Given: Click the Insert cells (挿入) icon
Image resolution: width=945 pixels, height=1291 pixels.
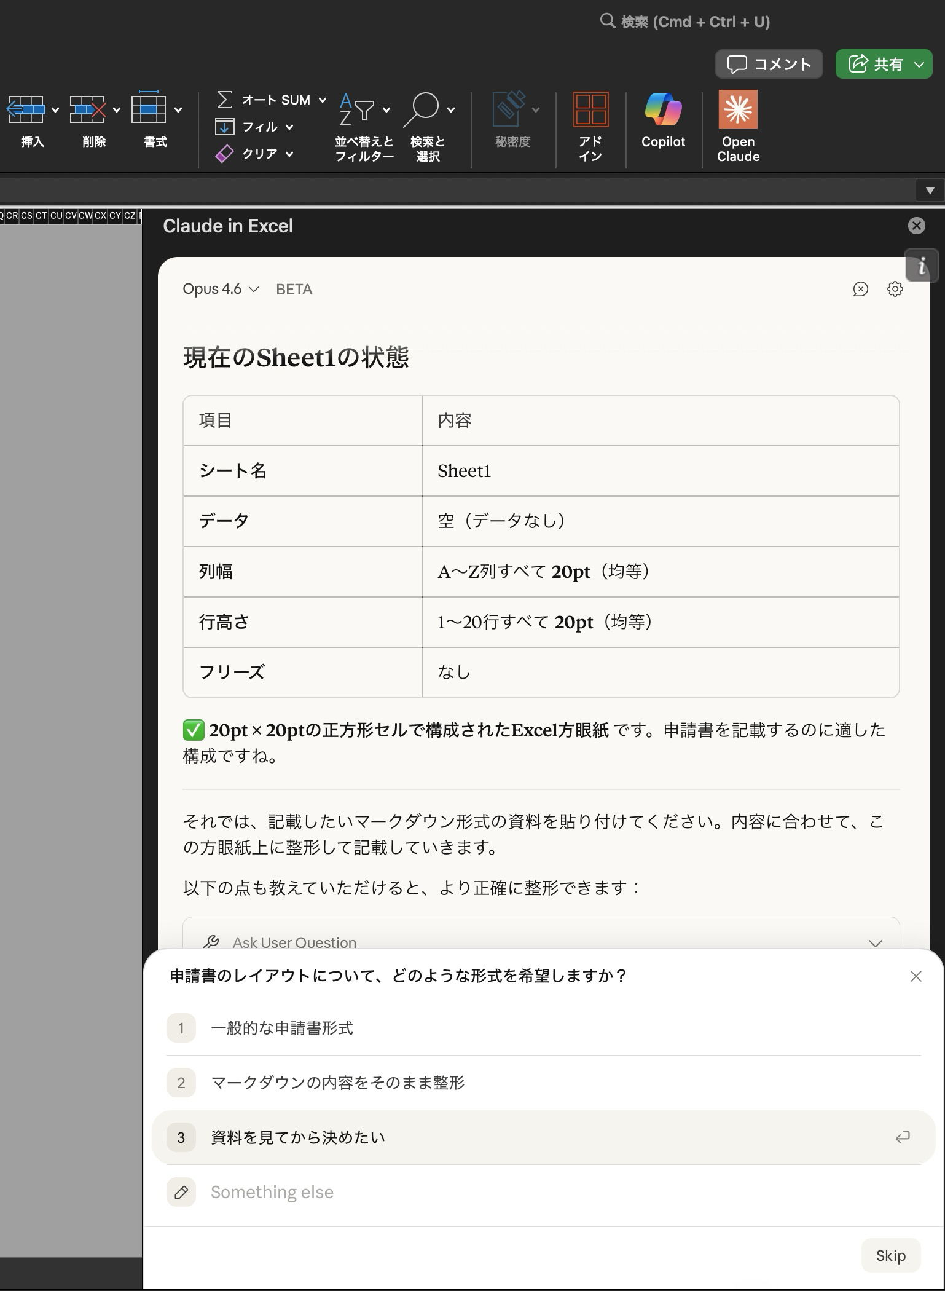Looking at the screenshot, I should (x=25, y=109).
